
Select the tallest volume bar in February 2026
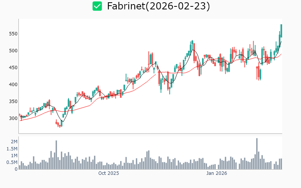[x=257, y=154]
